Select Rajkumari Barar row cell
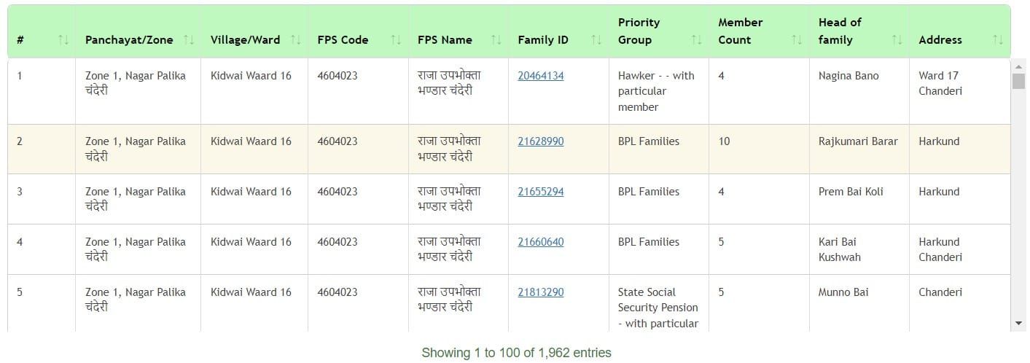This screenshot has width=1030, height=363. tap(858, 141)
